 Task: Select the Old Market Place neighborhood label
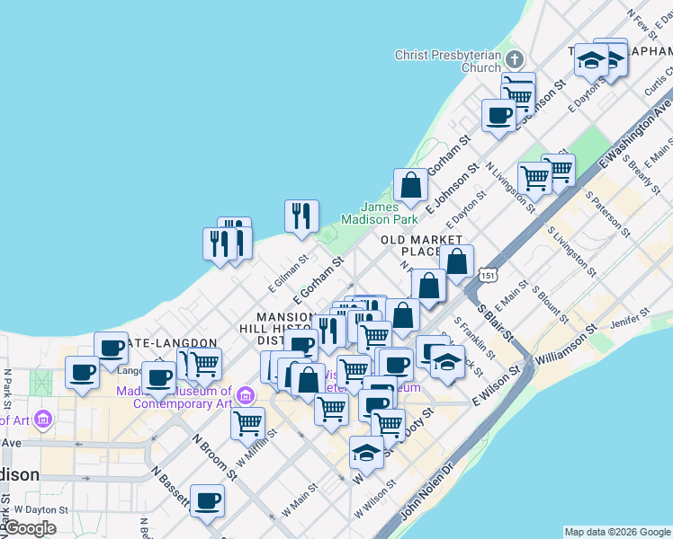pos(421,245)
